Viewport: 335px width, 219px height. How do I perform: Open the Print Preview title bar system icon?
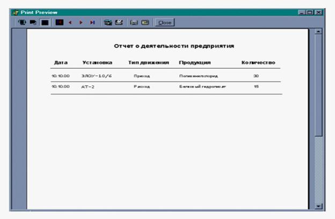coord(15,12)
